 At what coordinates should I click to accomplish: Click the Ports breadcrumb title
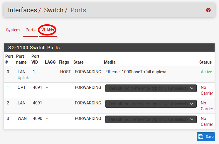(78, 10)
